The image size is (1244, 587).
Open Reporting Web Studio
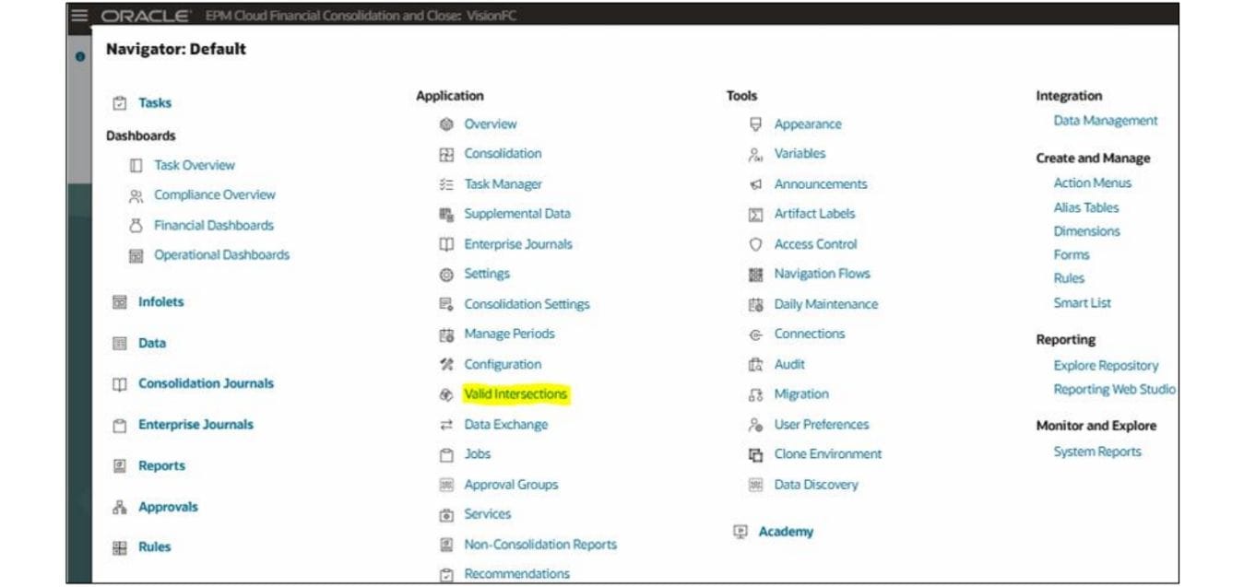pos(1114,389)
